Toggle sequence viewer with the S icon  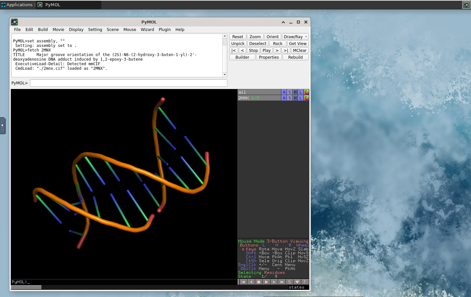click(x=289, y=282)
